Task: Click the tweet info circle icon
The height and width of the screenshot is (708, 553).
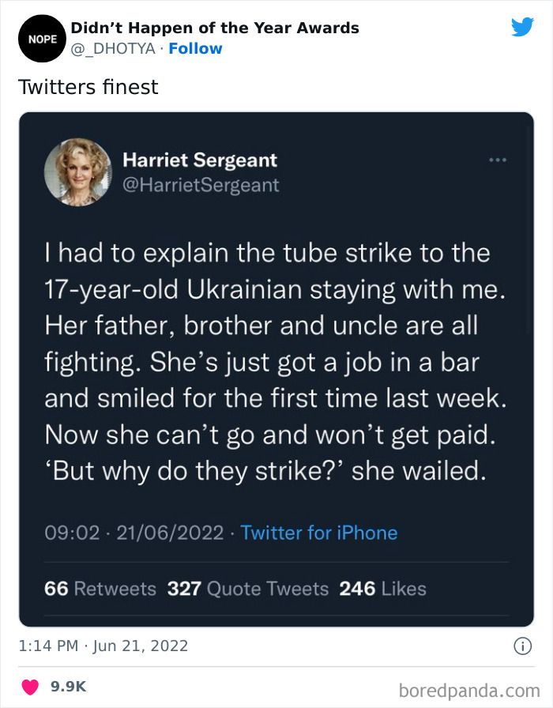Action: pos(521,646)
